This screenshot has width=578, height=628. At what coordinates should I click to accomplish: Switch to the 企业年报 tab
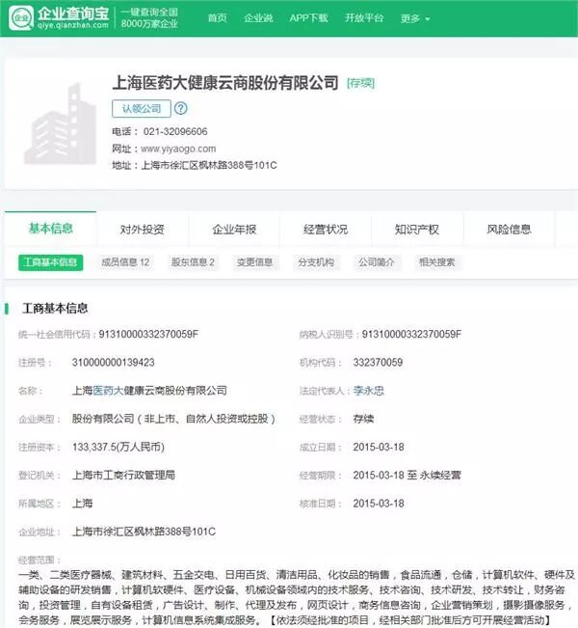[x=234, y=230]
